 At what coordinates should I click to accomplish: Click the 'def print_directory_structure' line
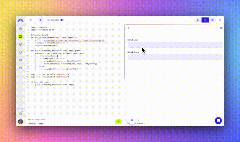point(58,51)
